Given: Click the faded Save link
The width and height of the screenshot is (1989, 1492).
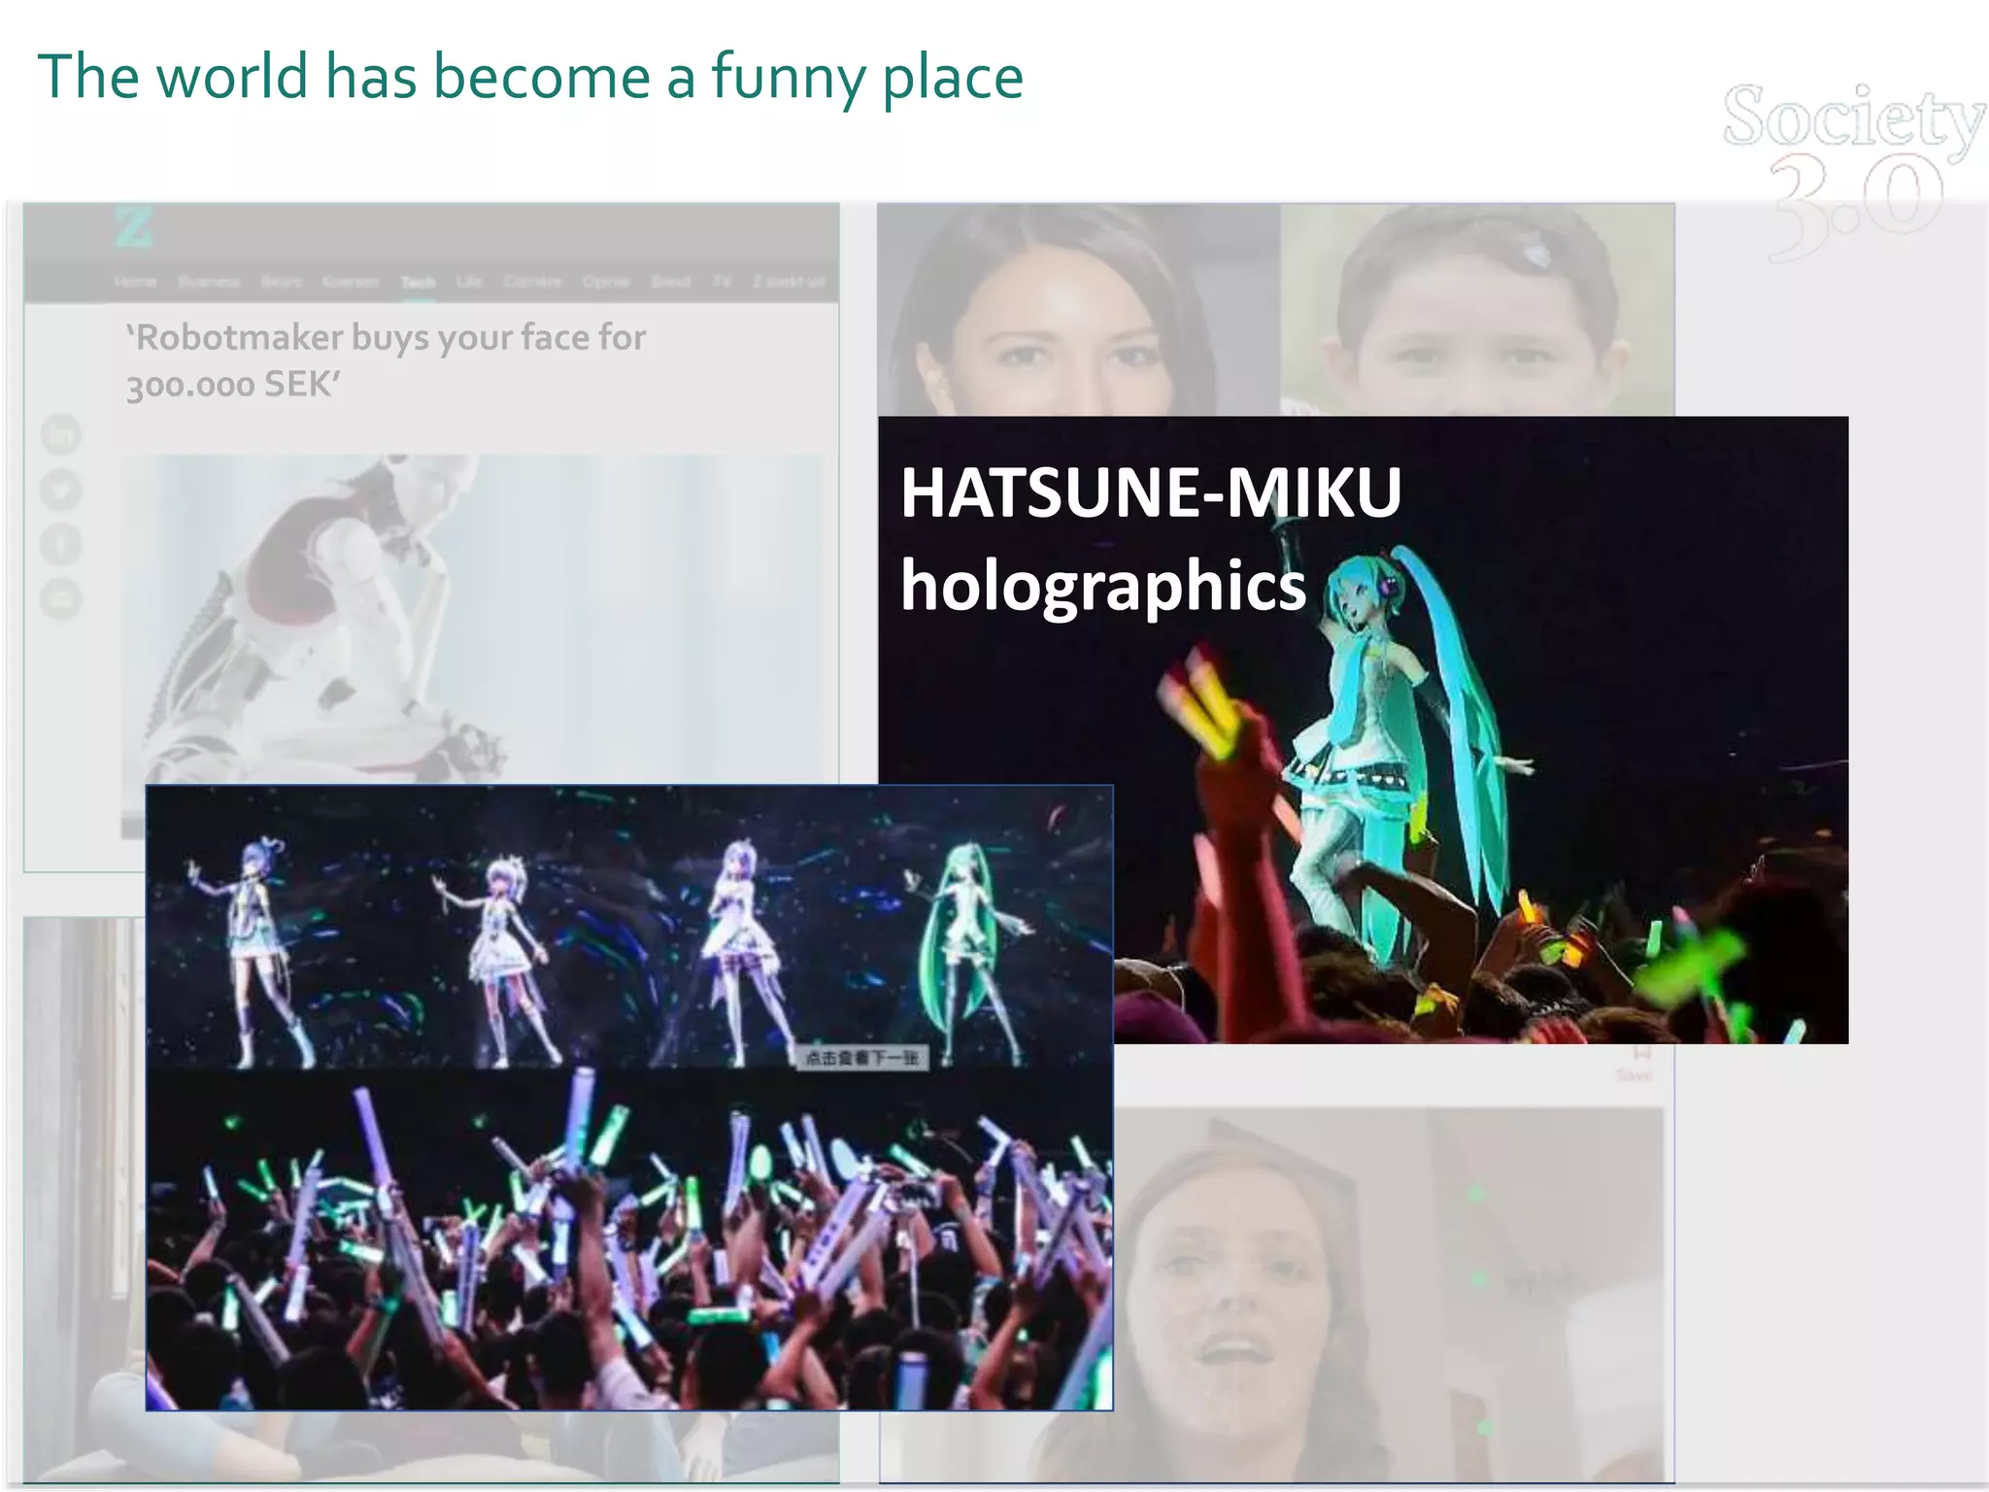Looking at the screenshot, I should tap(1634, 1075).
